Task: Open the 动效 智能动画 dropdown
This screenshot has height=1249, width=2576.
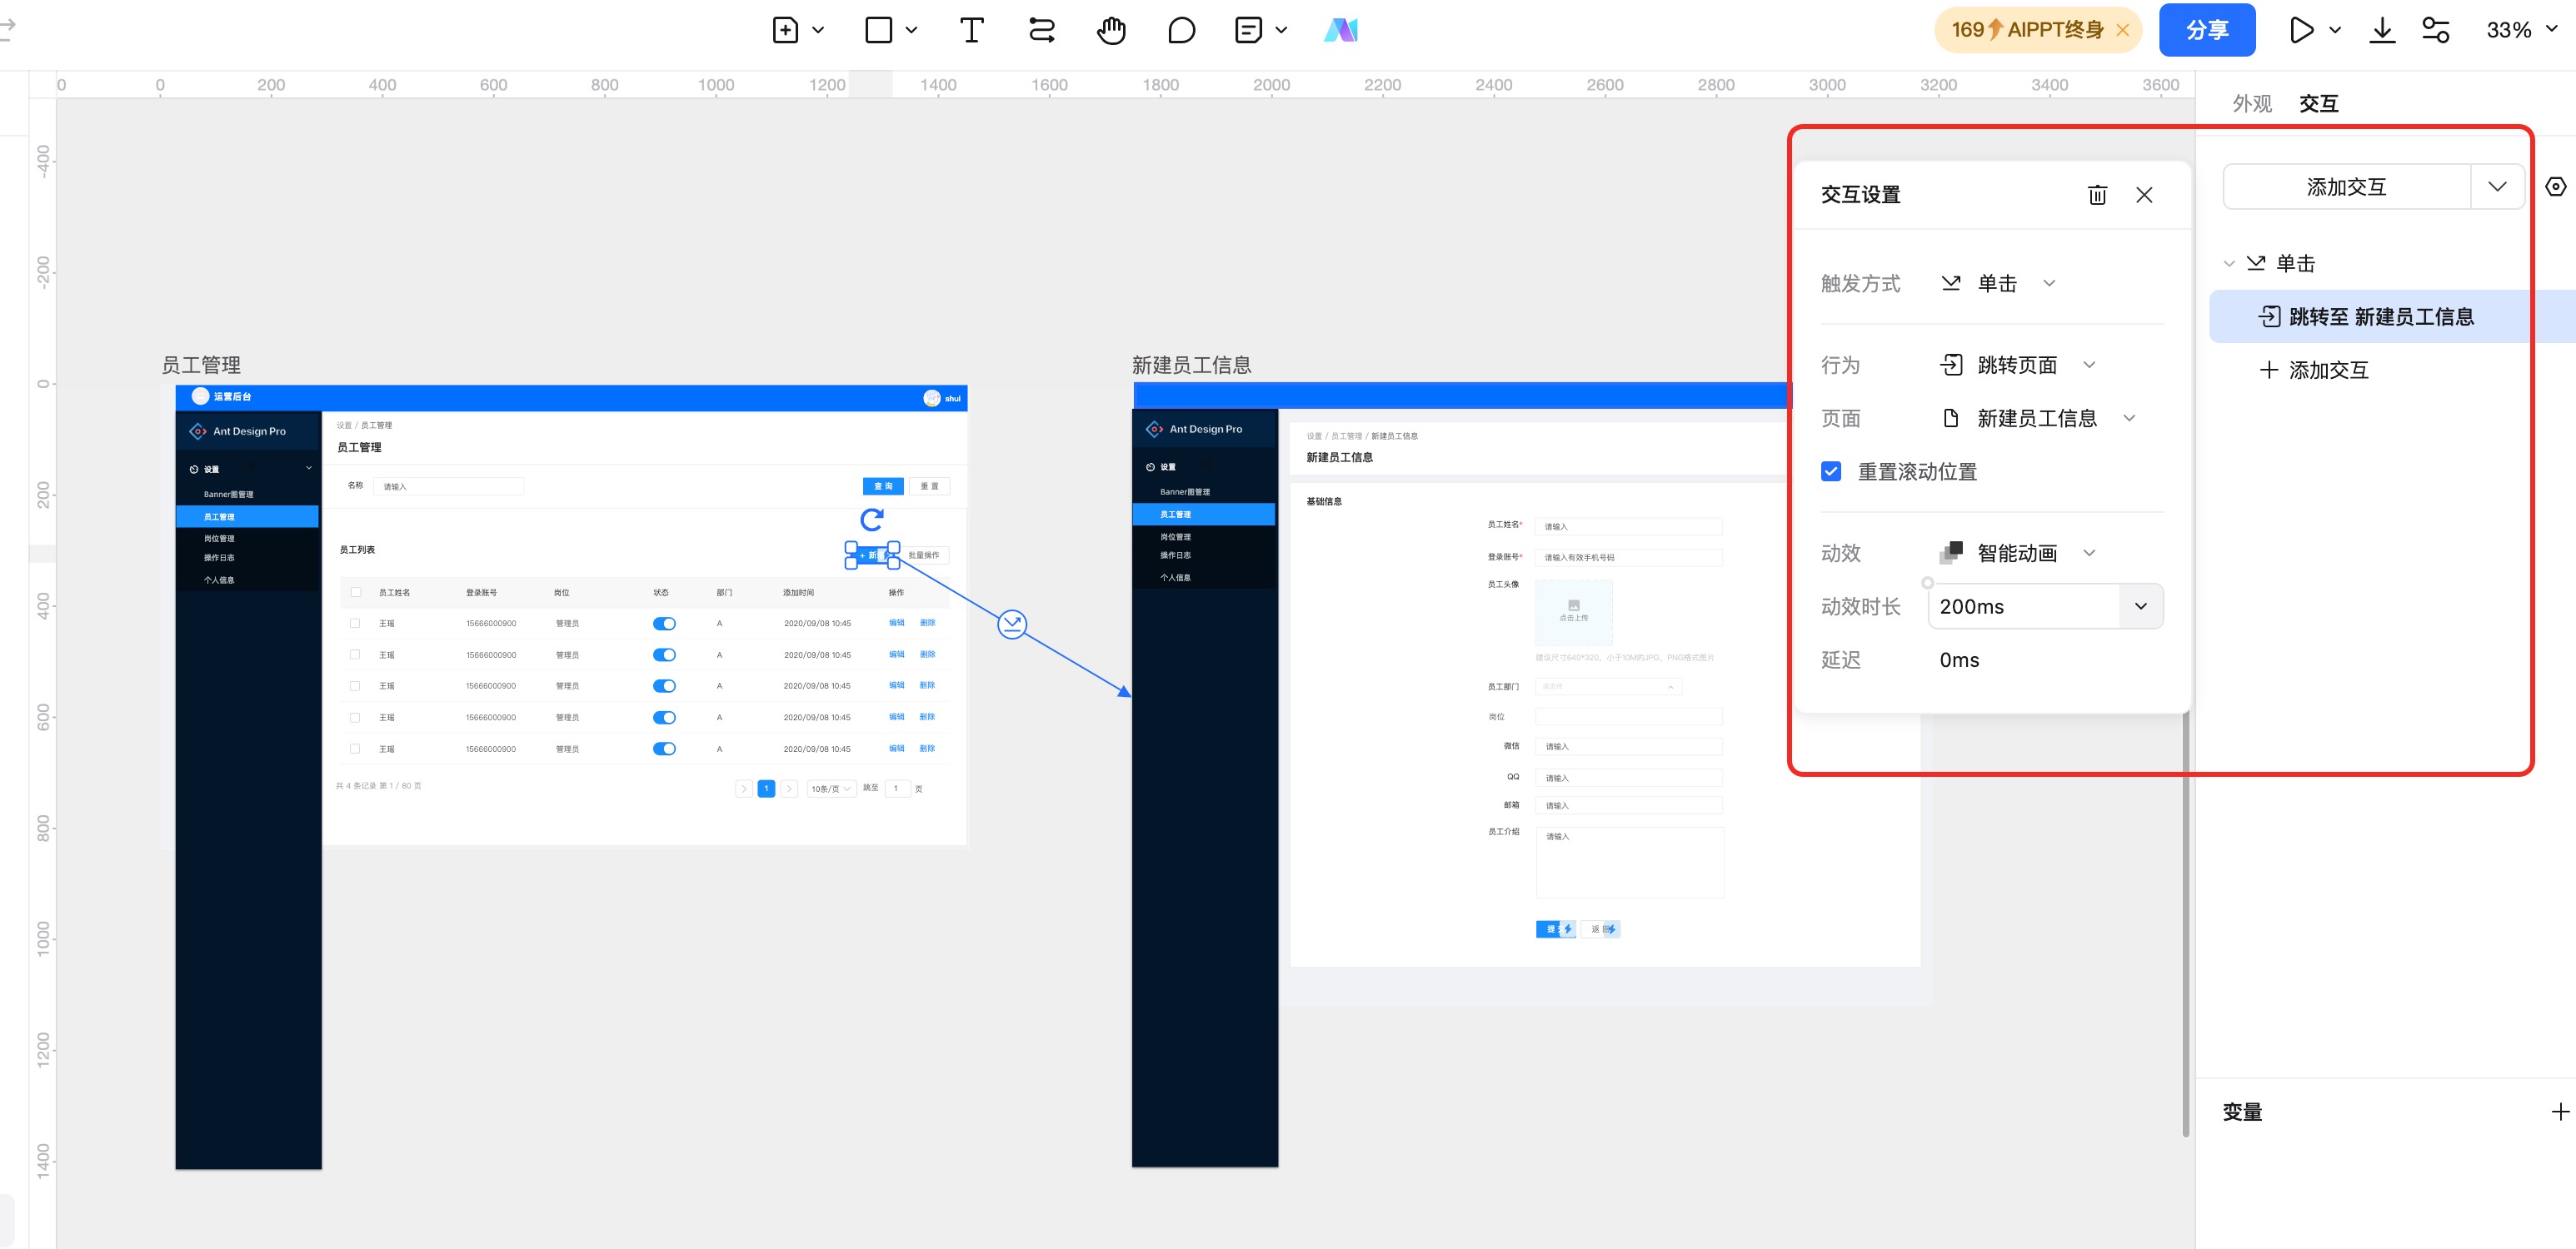Action: pyautogui.click(x=2018, y=553)
